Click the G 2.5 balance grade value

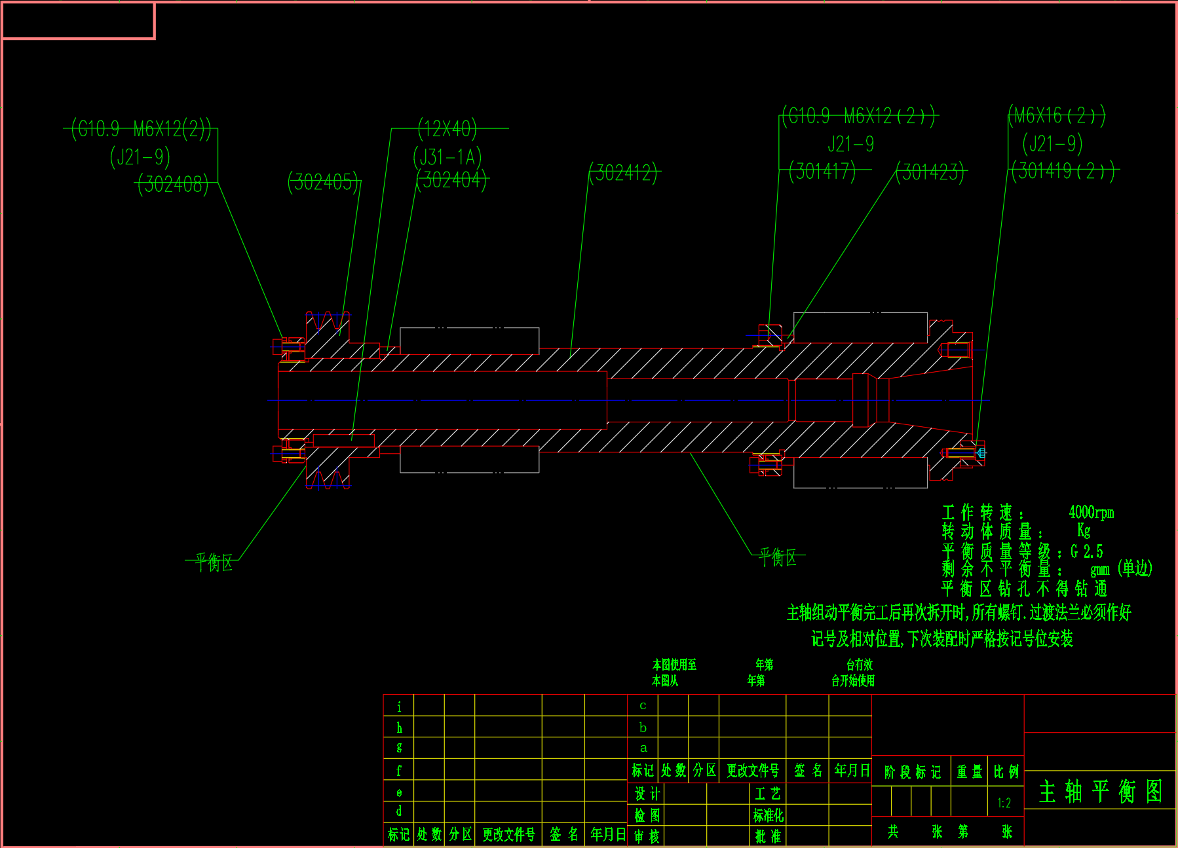point(1087,551)
